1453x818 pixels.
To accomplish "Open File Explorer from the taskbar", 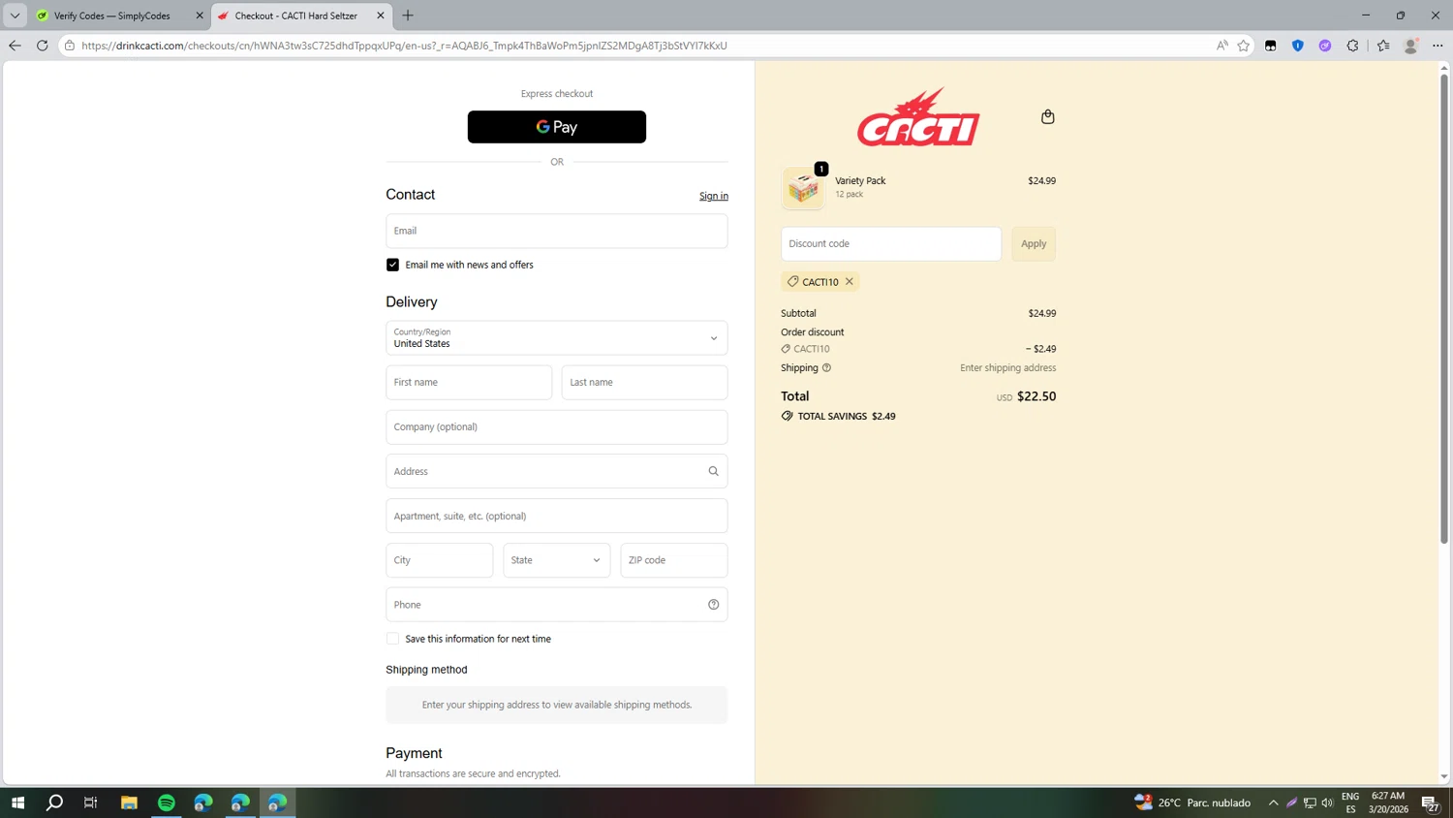I will coord(129,802).
